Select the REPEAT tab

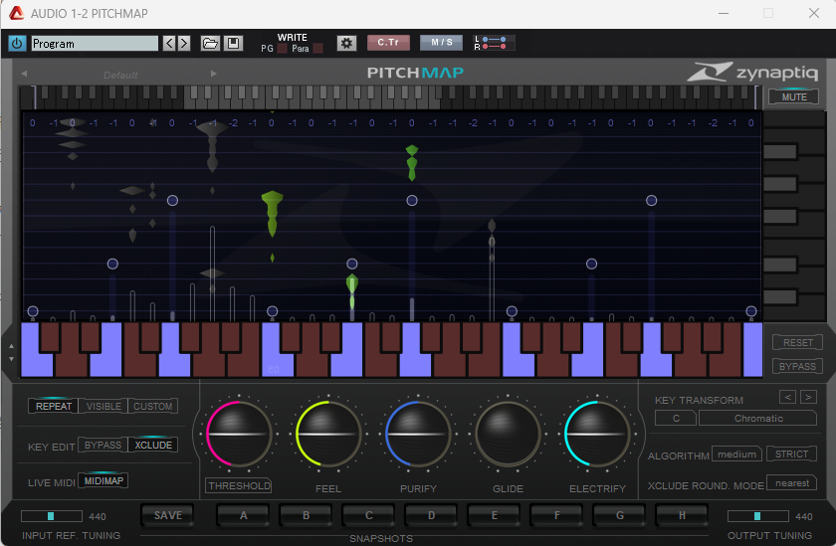(x=54, y=406)
